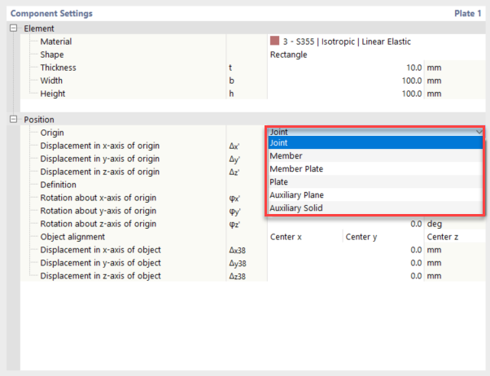Image resolution: width=490 pixels, height=376 pixels.
Task: Select the Material row label
Action: 56,42
